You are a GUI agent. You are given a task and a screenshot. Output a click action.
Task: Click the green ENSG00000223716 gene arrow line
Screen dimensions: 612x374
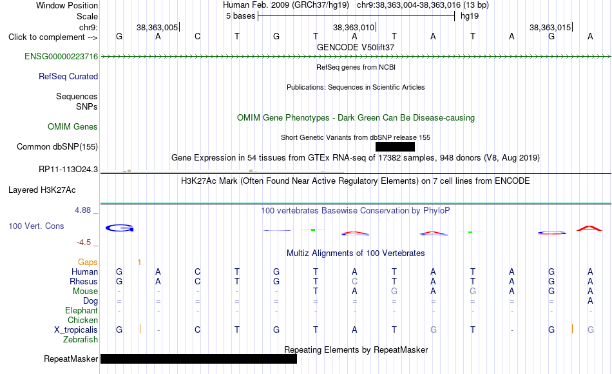point(356,57)
